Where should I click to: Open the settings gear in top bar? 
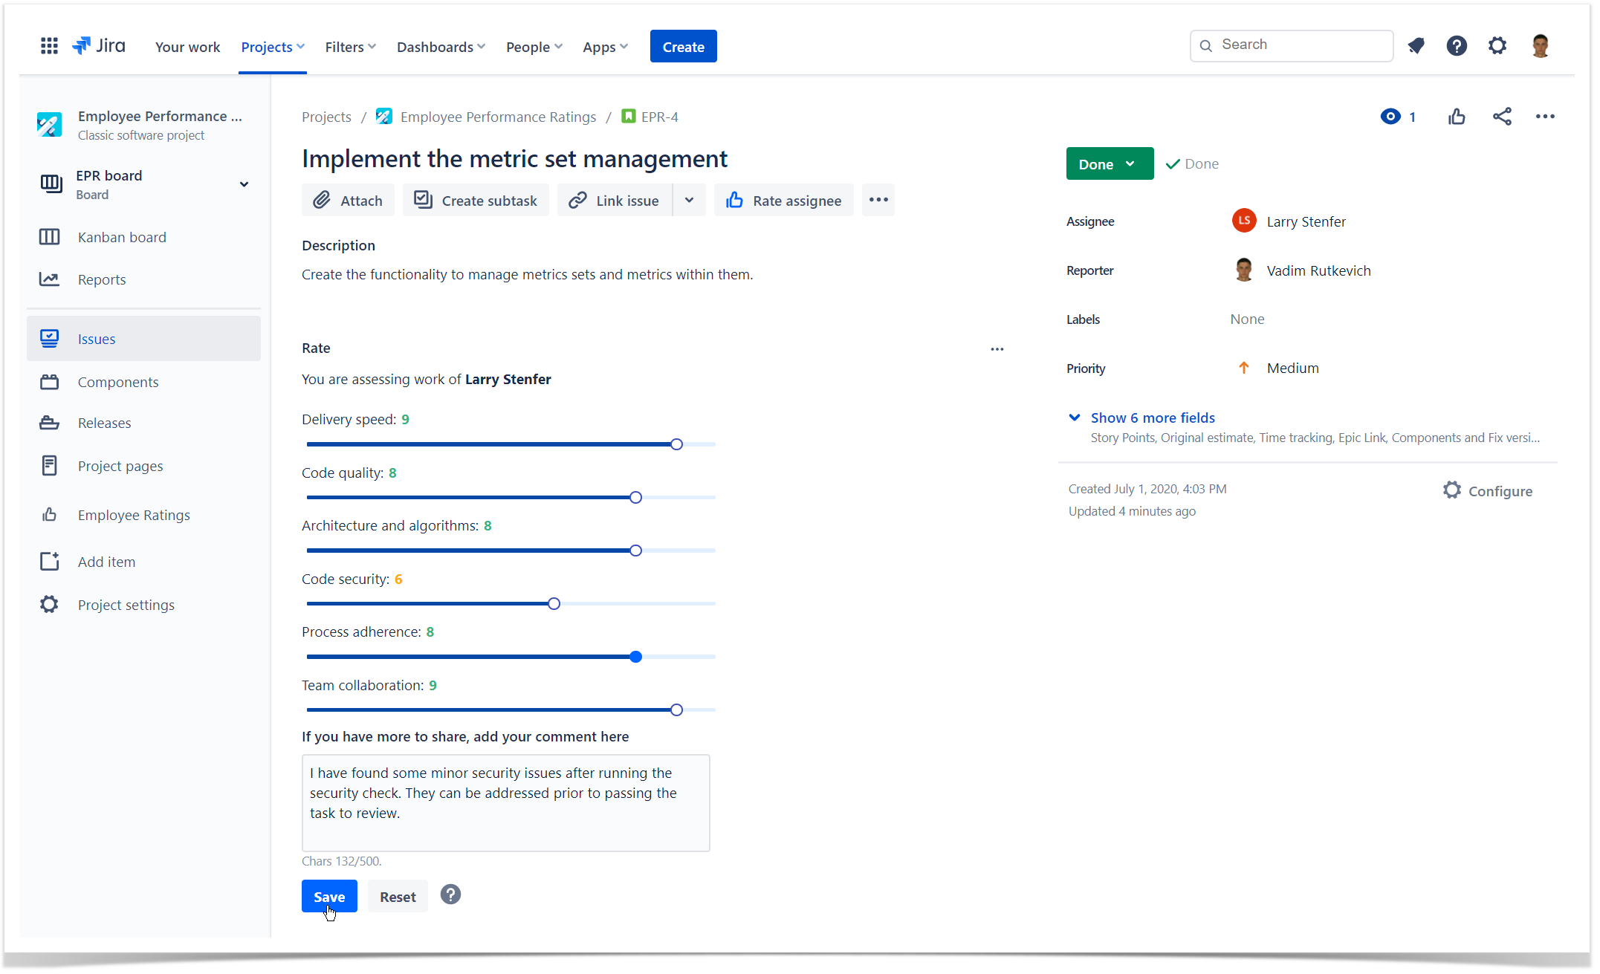[x=1497, y=46]
